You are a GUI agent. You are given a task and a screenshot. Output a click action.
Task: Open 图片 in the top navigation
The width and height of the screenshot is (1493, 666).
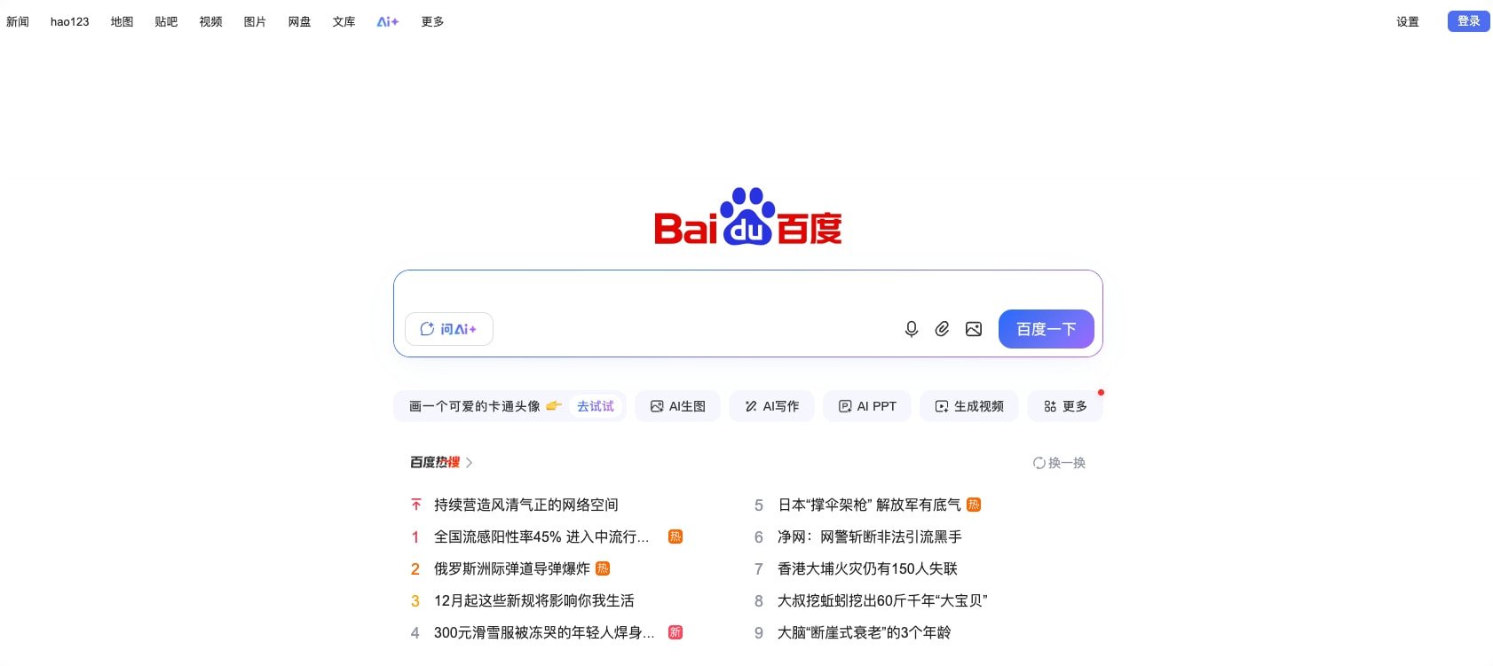click(255, 21)
